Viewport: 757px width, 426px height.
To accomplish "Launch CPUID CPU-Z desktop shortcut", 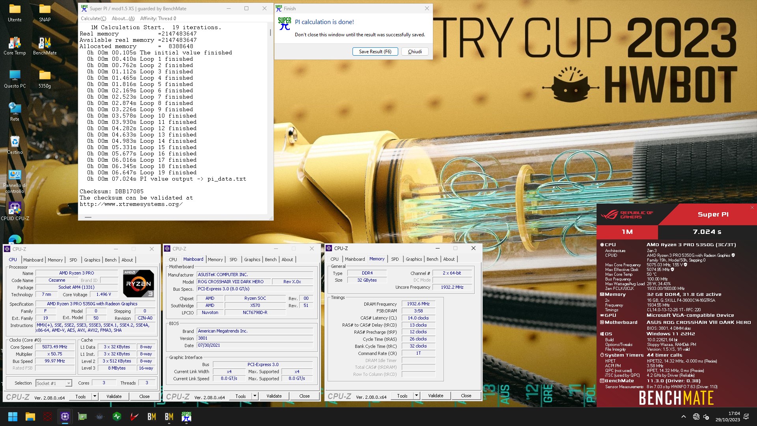I will coord(15,211).
